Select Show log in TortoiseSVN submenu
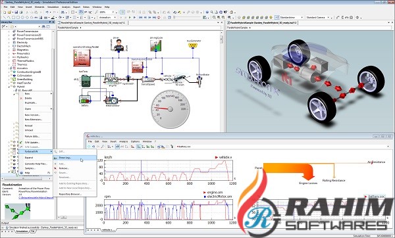Screen dimensions: 395x238 coord(75,158)
